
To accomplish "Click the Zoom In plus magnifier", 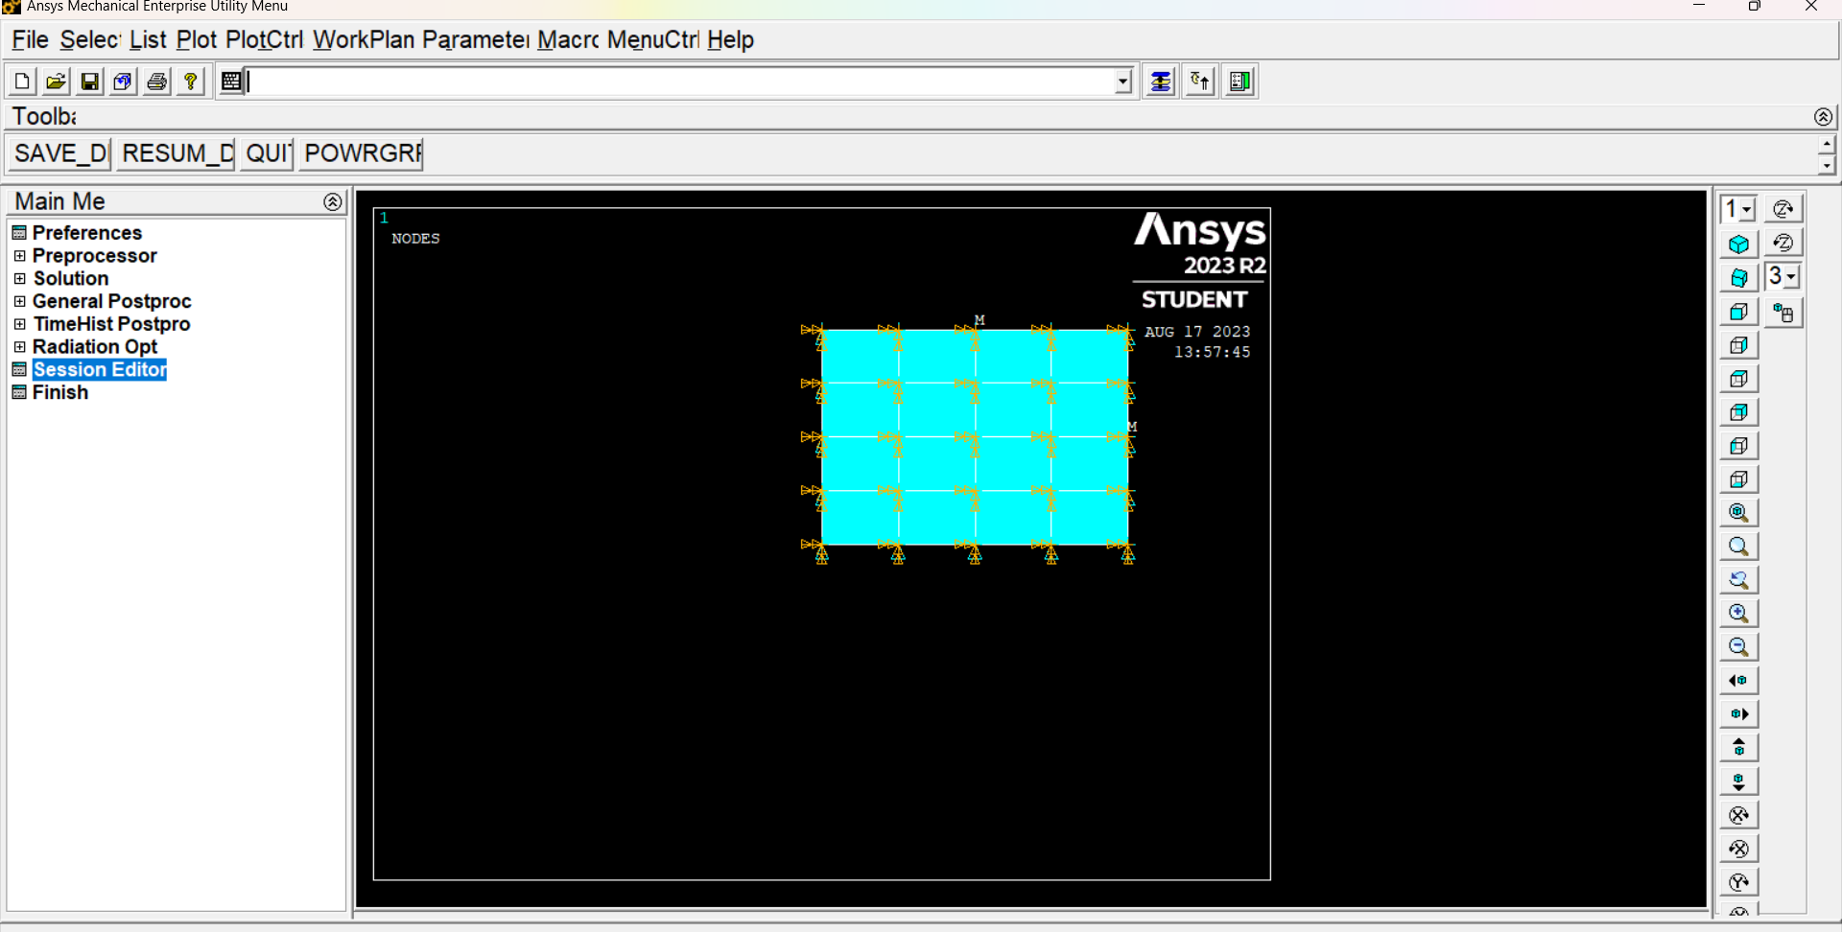I will click(1738, 614).
